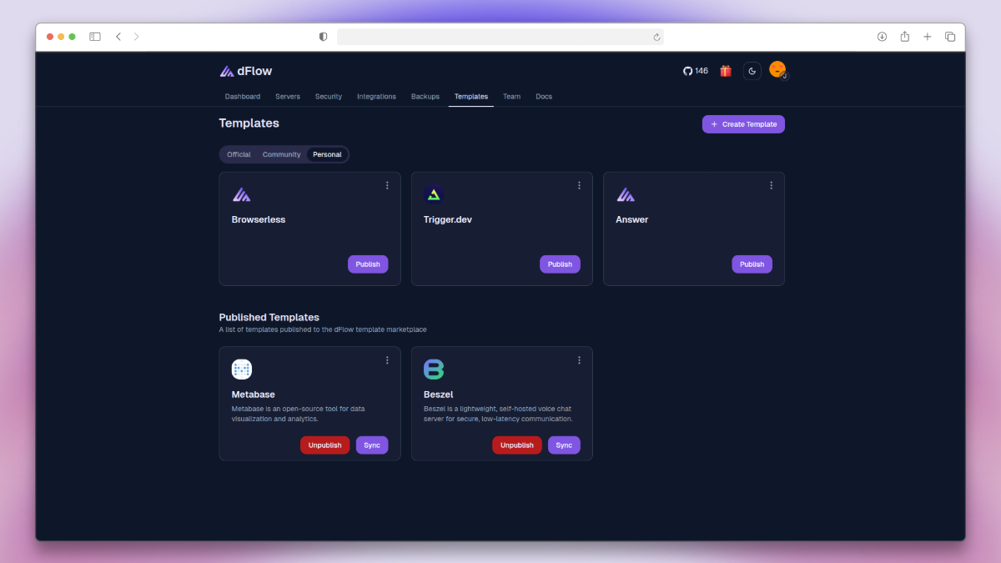
Task: Open the red gift box icon
Action: (x=726, y=71)
